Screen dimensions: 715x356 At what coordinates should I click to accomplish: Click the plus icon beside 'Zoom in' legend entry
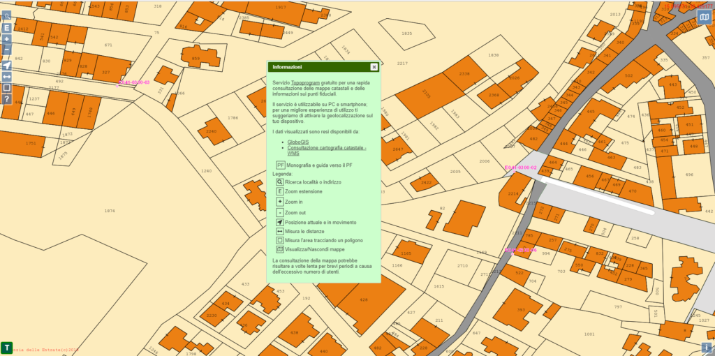coord(280,202)
